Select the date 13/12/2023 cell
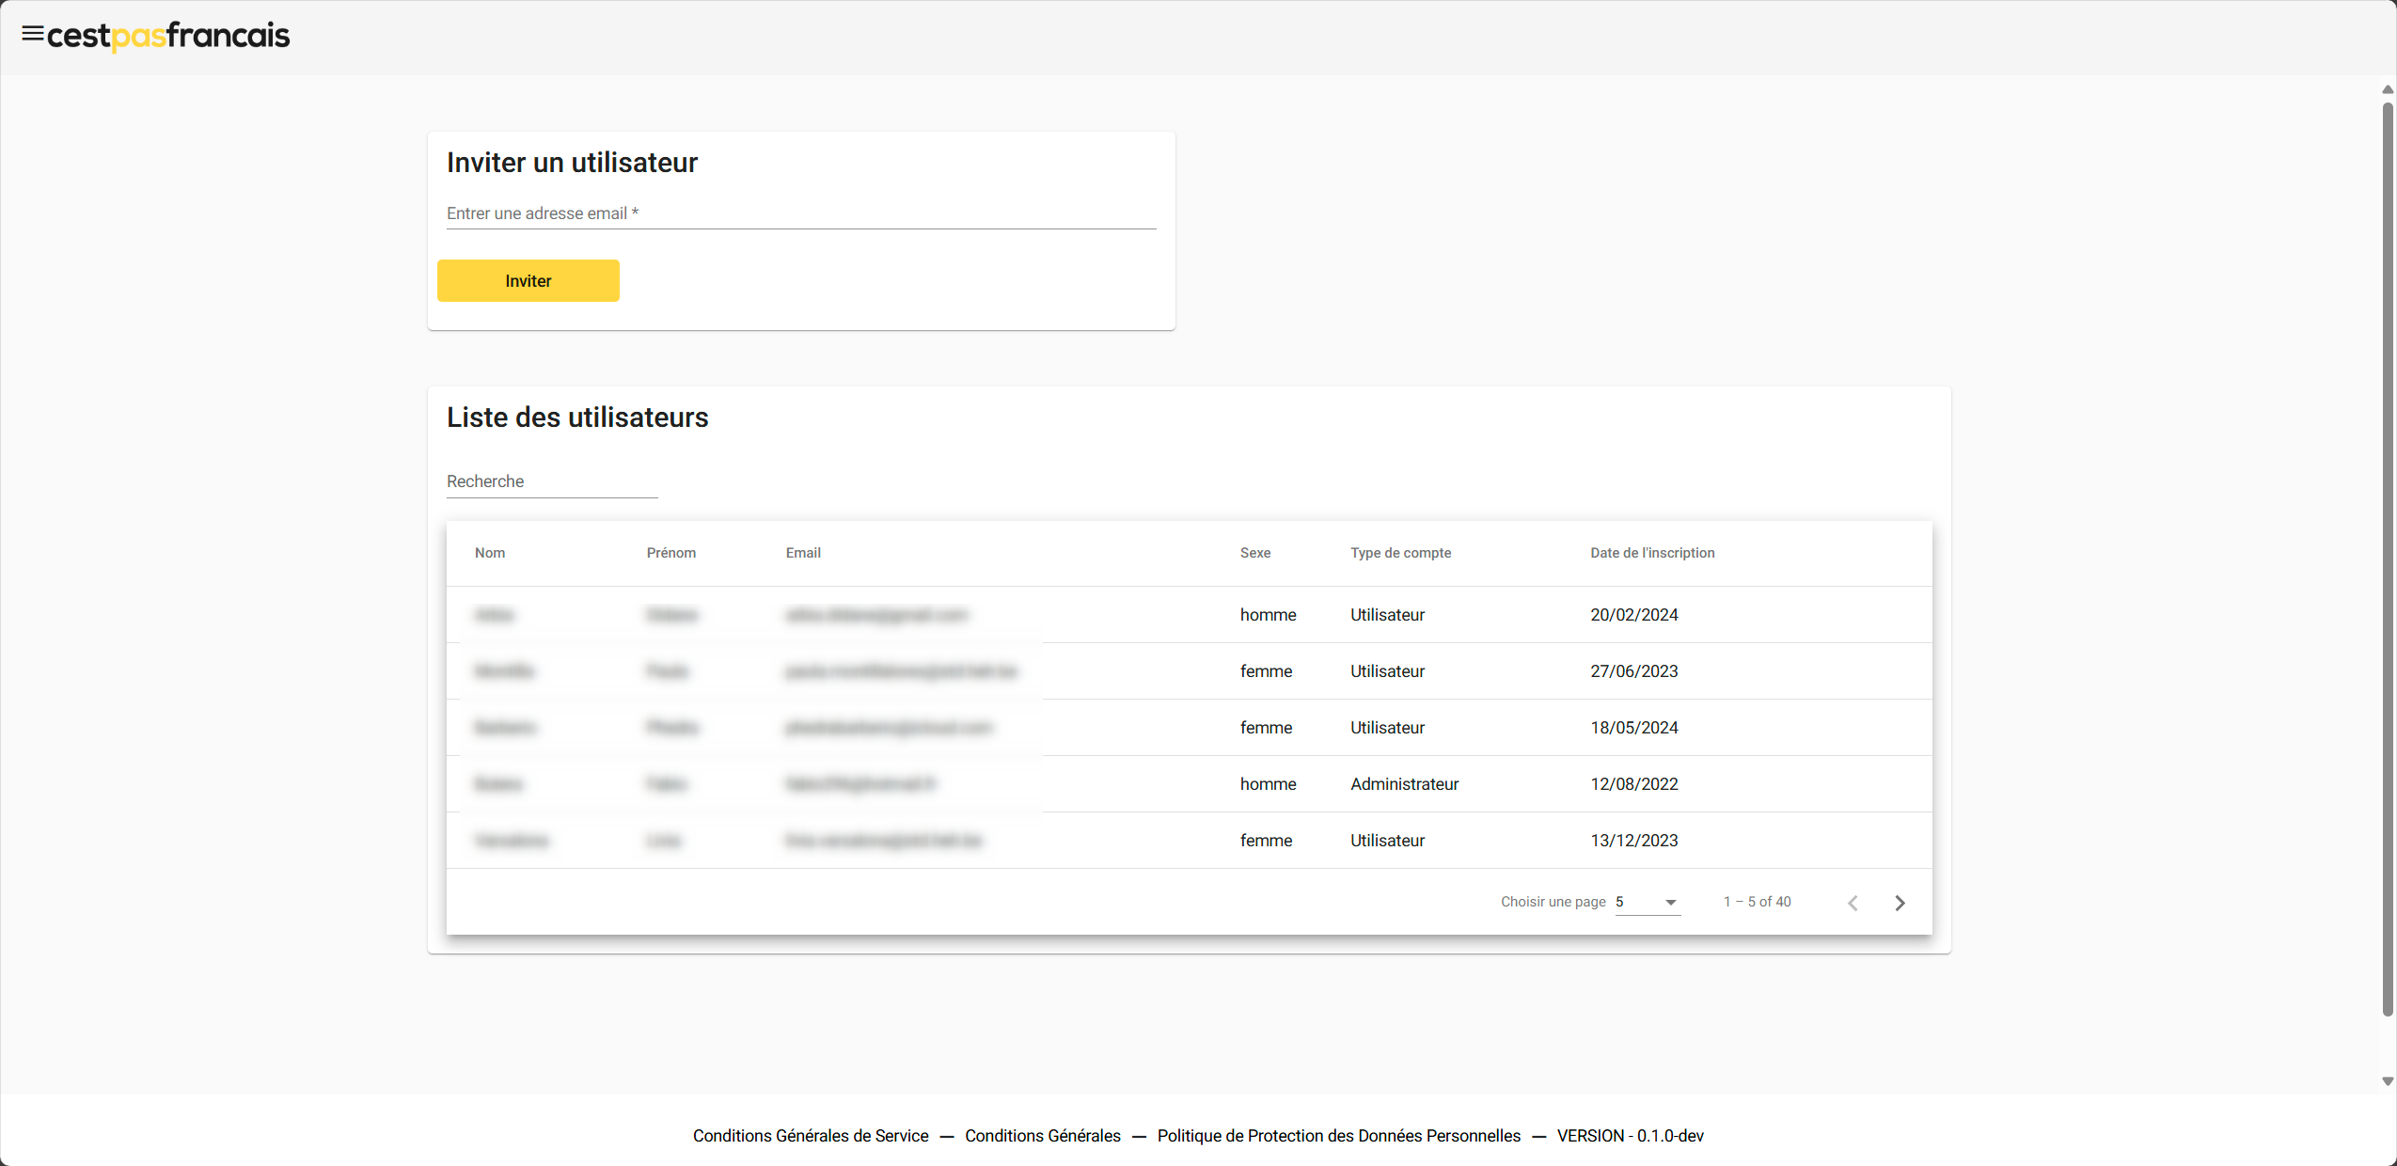Image resolution: width=2397 pixels, height=1166 pixels. [1634, 841]
